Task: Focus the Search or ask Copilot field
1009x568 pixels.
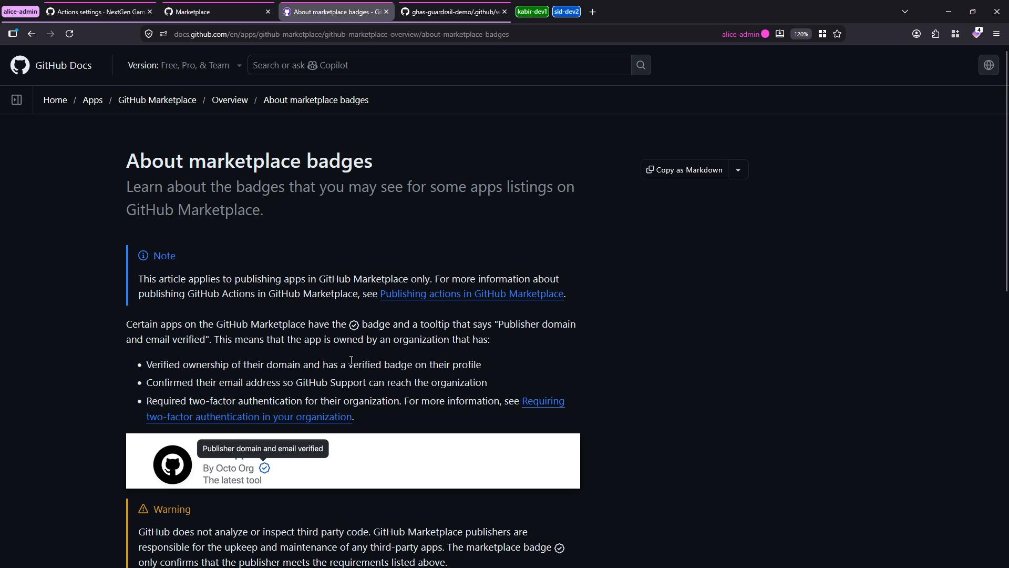Action: (439, 65)
